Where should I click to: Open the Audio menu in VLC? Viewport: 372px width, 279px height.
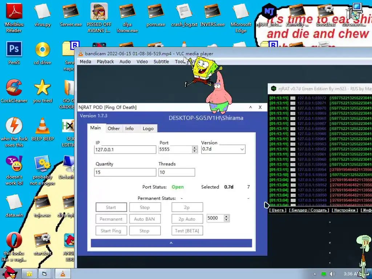125,62
